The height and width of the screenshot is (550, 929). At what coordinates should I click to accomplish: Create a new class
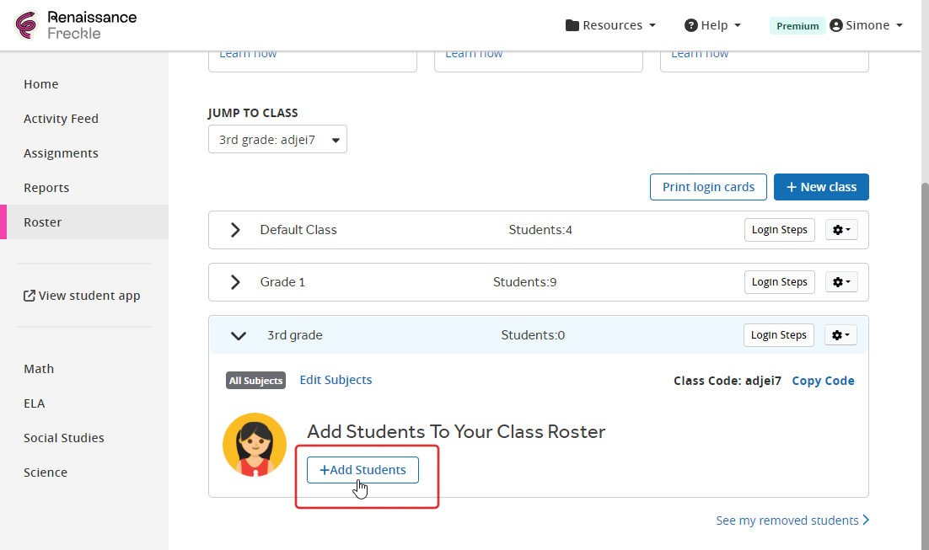pos(821,187)
